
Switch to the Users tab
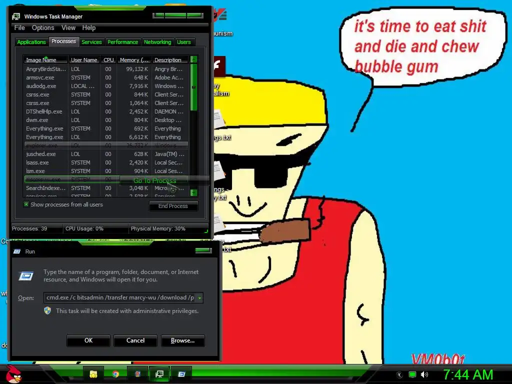coord(184,42)
